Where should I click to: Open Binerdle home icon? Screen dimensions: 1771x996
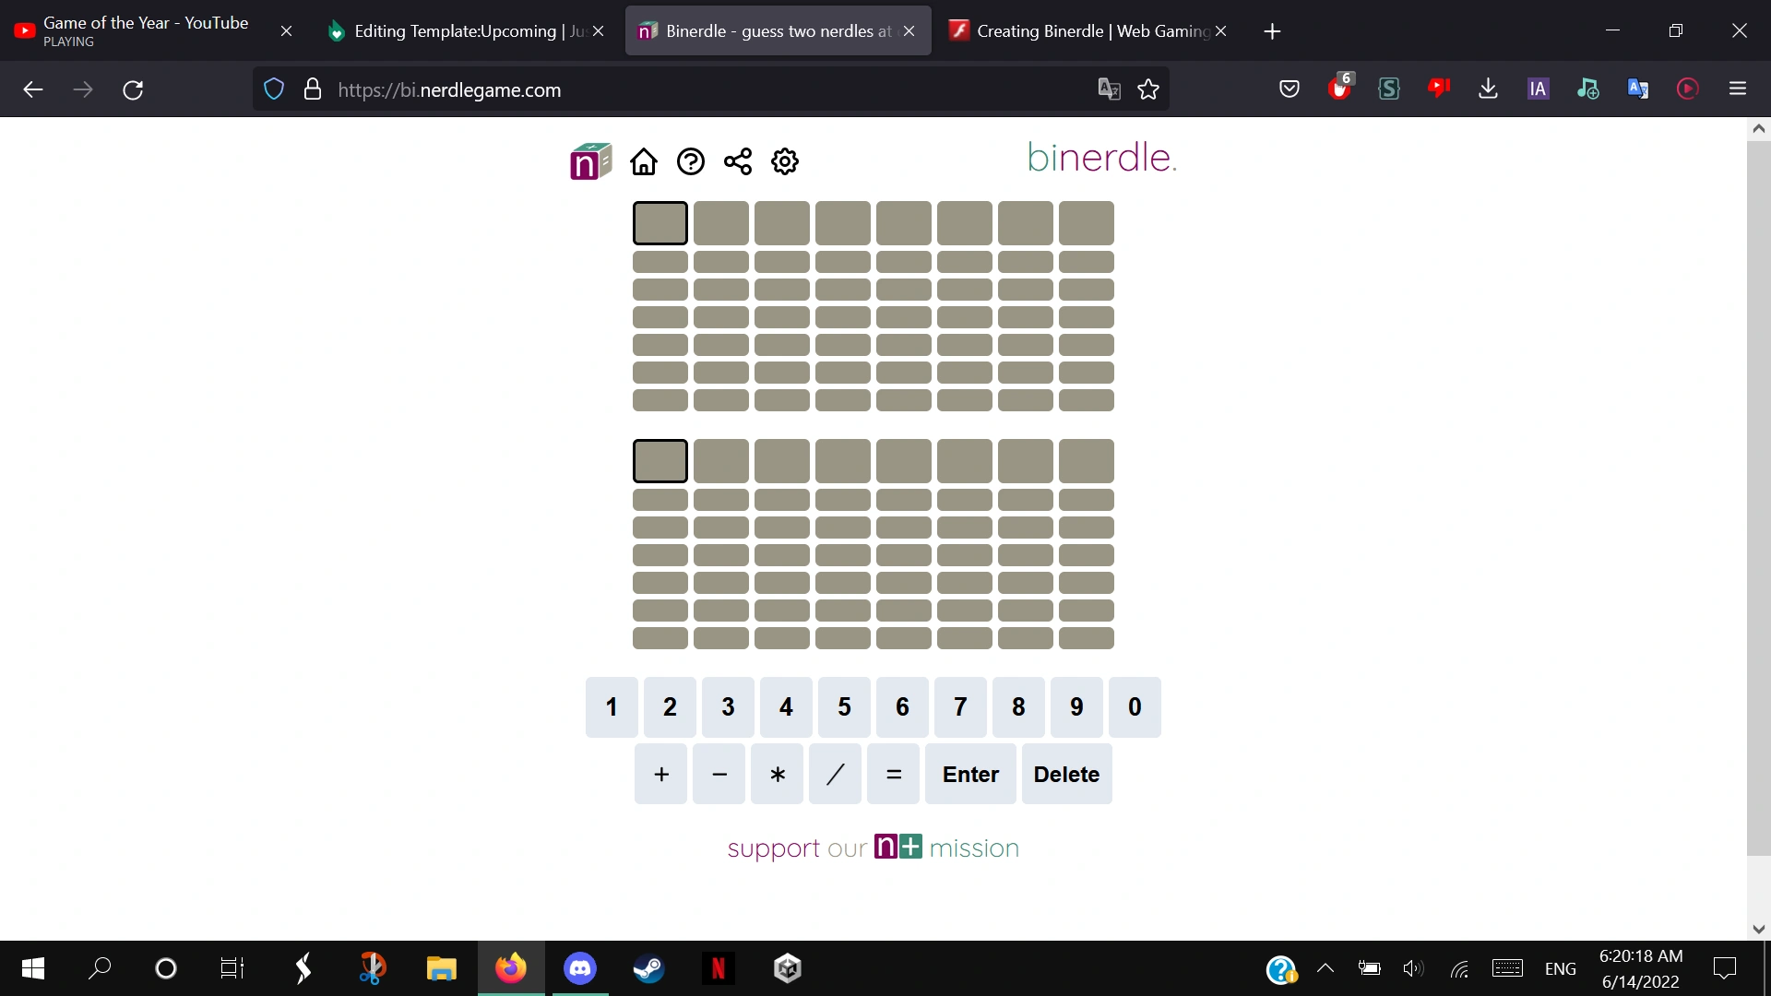pos(644,161)
